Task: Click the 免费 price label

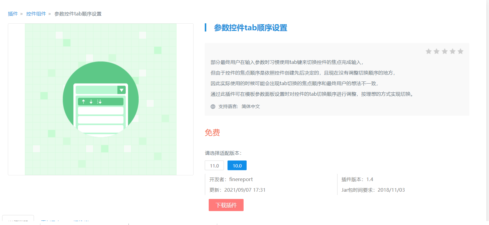Action: [212, 133]
